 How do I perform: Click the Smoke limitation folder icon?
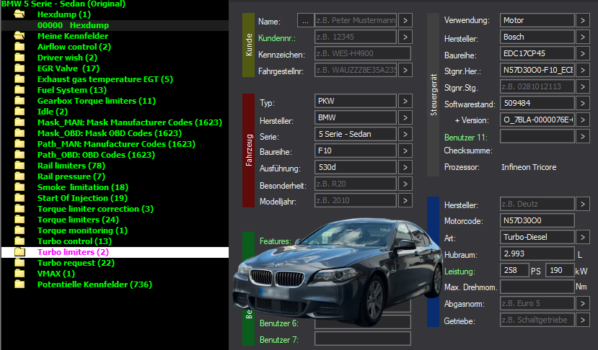point(19,187)
